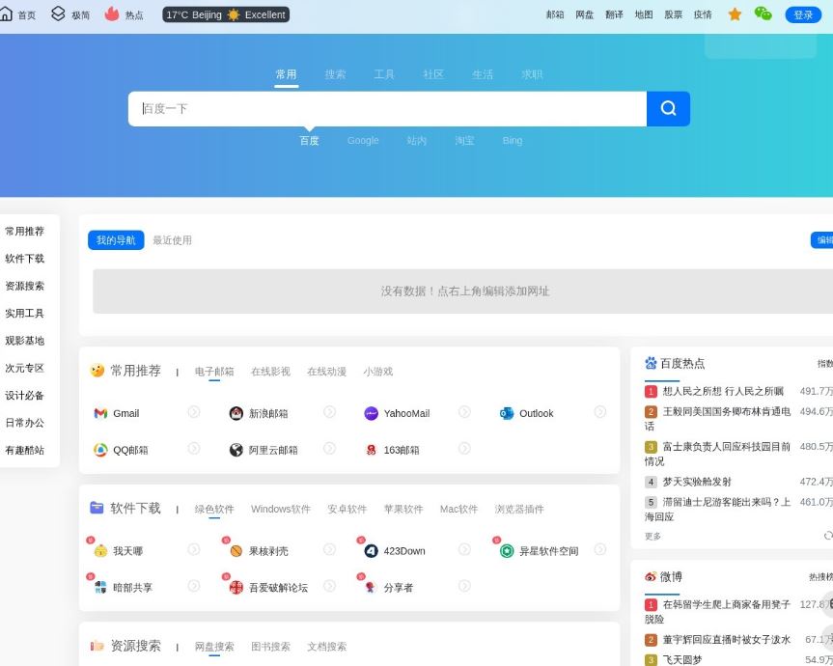Switch to the Bing search engine tab
This screenshot has height=666, width=833.
click(x=512, y=141)
